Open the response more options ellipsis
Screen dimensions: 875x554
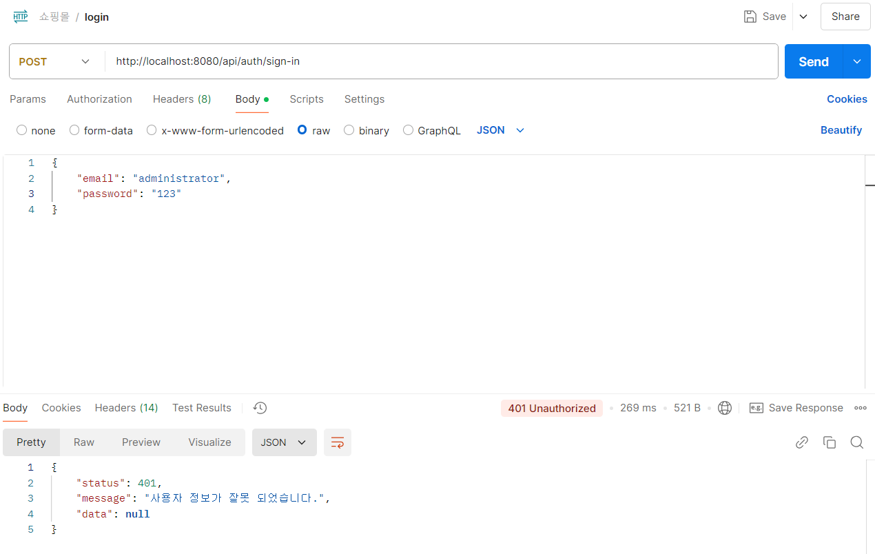click(x=861, y=408)
